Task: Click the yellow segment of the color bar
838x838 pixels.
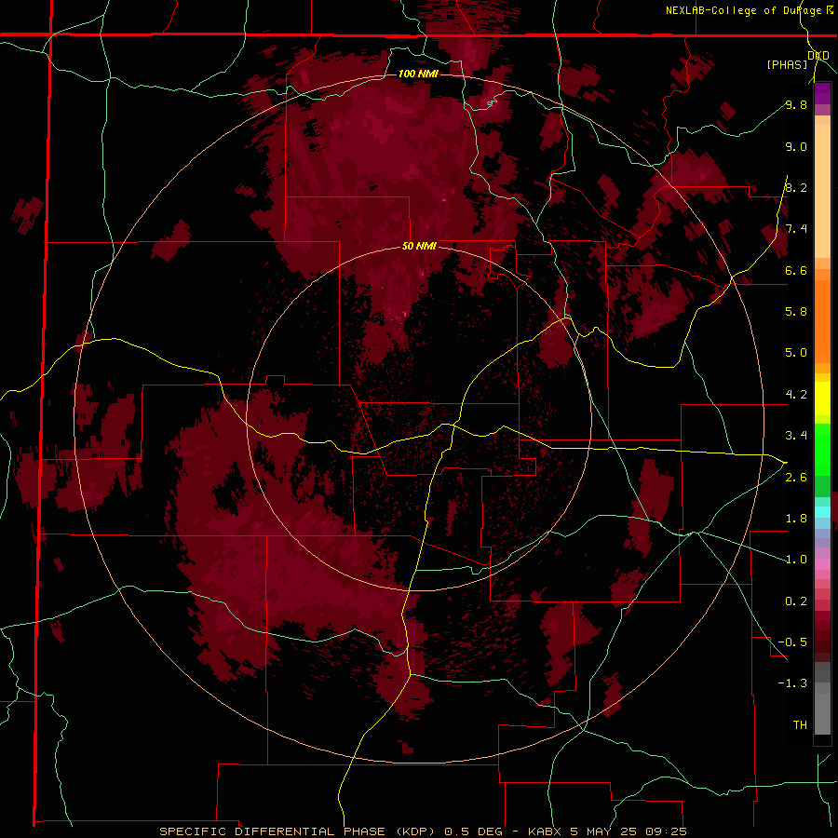Action: click(x=822, y=399)
